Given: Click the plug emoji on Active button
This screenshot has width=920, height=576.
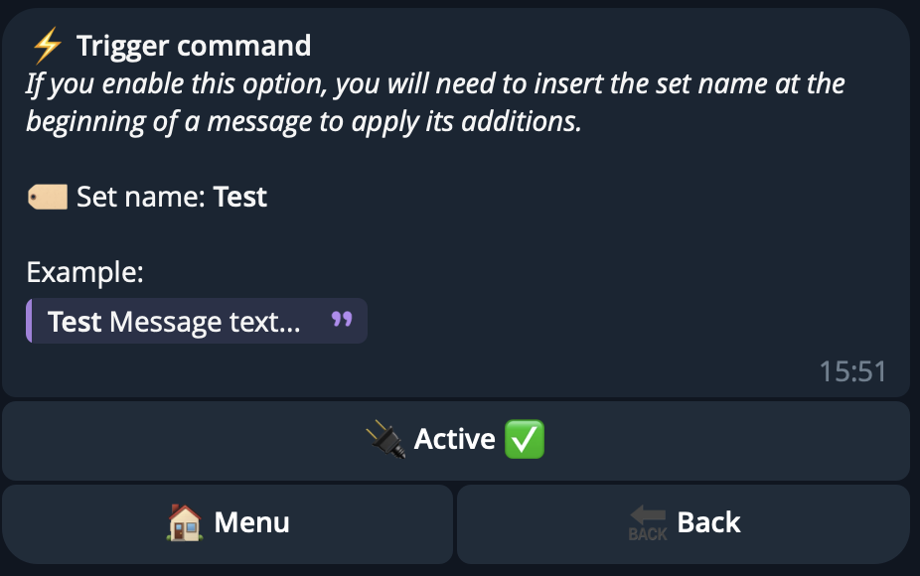Looking at the screenshot, I should coord(385,439).
